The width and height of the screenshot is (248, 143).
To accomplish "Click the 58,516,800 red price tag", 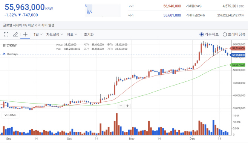I will 238,48.
